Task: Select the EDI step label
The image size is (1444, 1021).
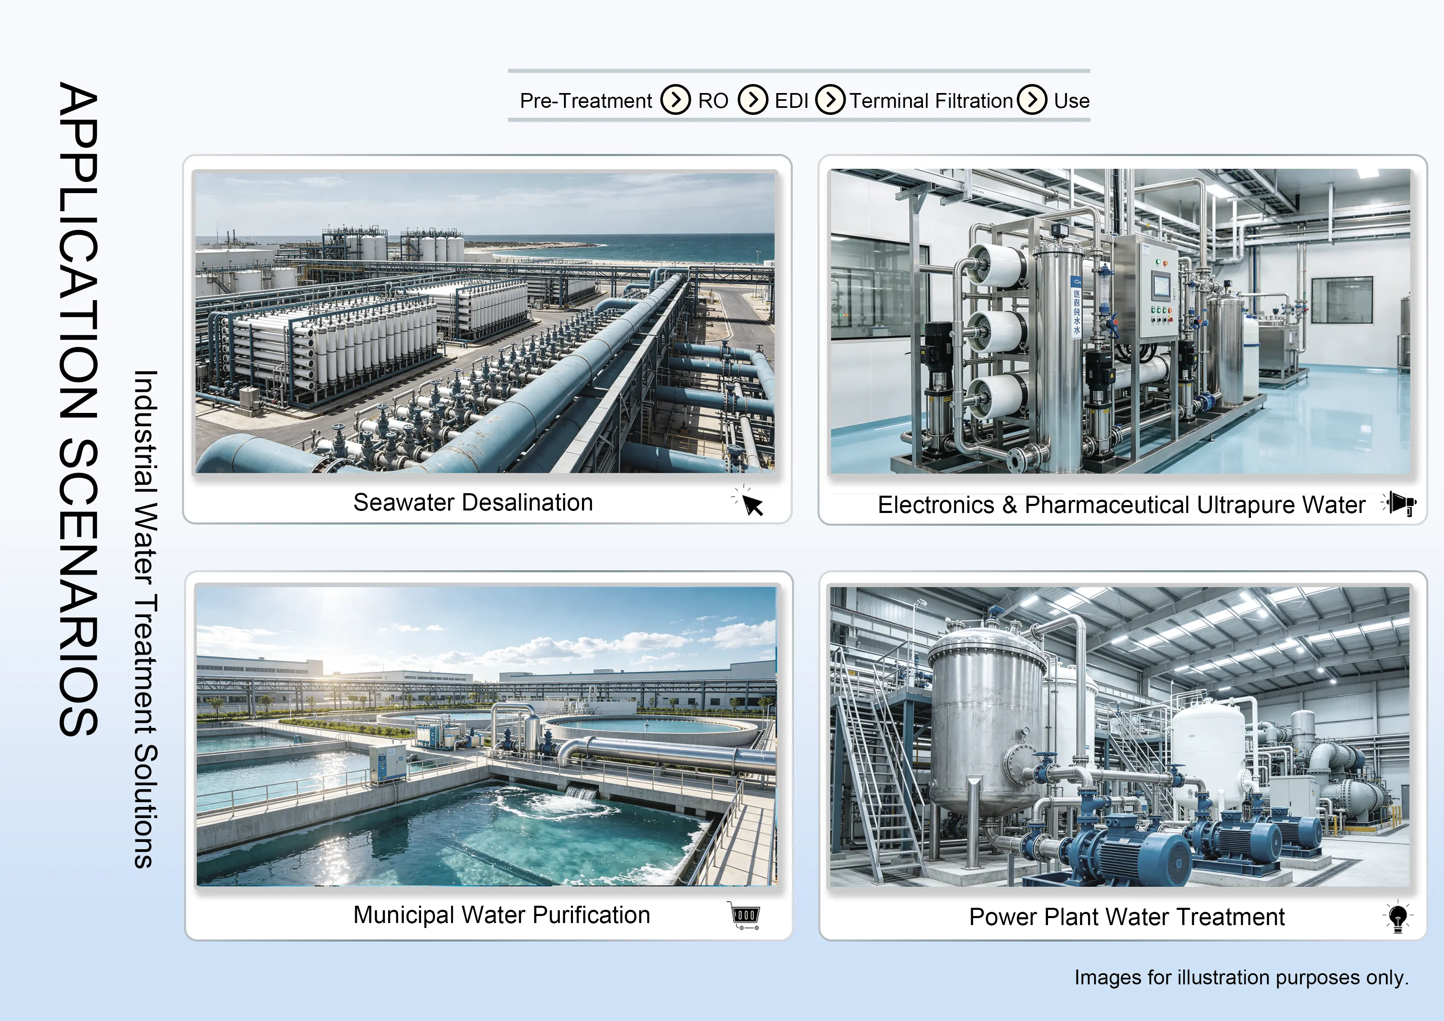Action: [x=791, y=100]
